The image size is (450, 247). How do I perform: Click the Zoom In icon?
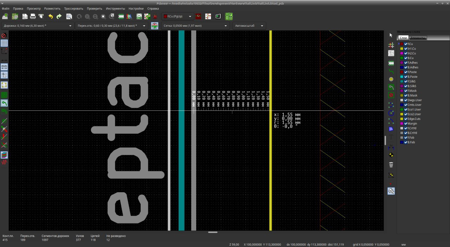point(87,17)
